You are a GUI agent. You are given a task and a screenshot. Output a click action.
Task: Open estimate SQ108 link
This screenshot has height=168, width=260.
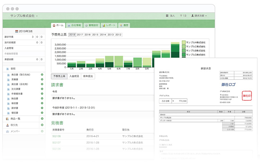56,136
